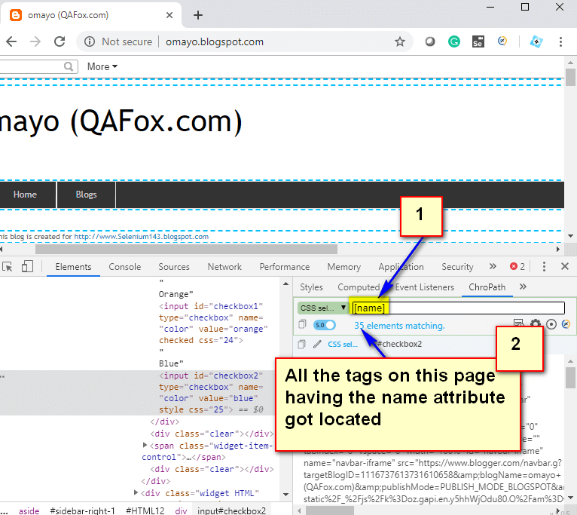
Task: Click the input#checkbox2 breadcrumb
Action: (231, 510)
